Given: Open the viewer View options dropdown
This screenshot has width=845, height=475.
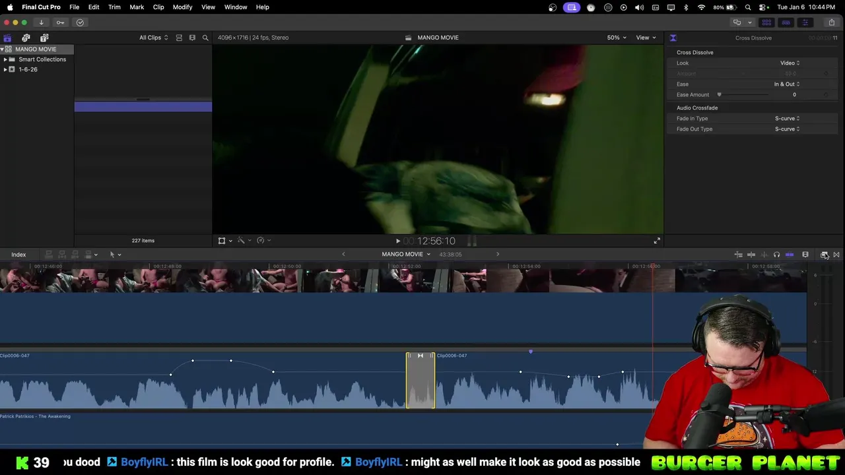Looking at the screenshot, I should [646, 38].
